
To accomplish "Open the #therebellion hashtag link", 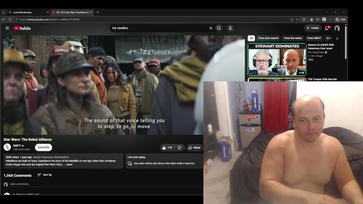I will 61,157.
